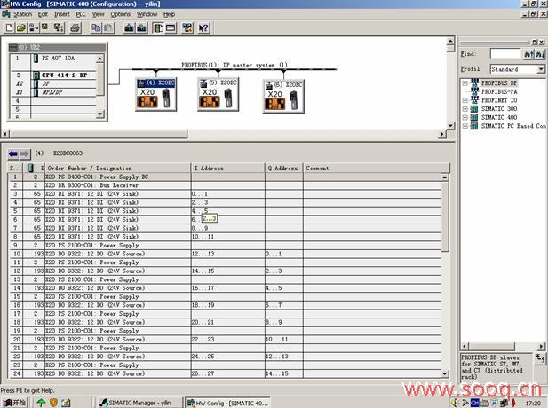Click the back navigation arrow above module table
Viewport: 548px width, 408px height.
tap(12, 154)
